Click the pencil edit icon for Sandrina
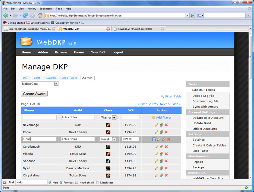The width and height of the screenshot is (254, 192). click(x=157, y=161)
